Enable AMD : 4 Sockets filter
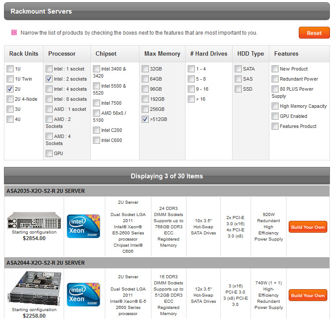Viewport: 333px width, 319px height. click(49, 136)
